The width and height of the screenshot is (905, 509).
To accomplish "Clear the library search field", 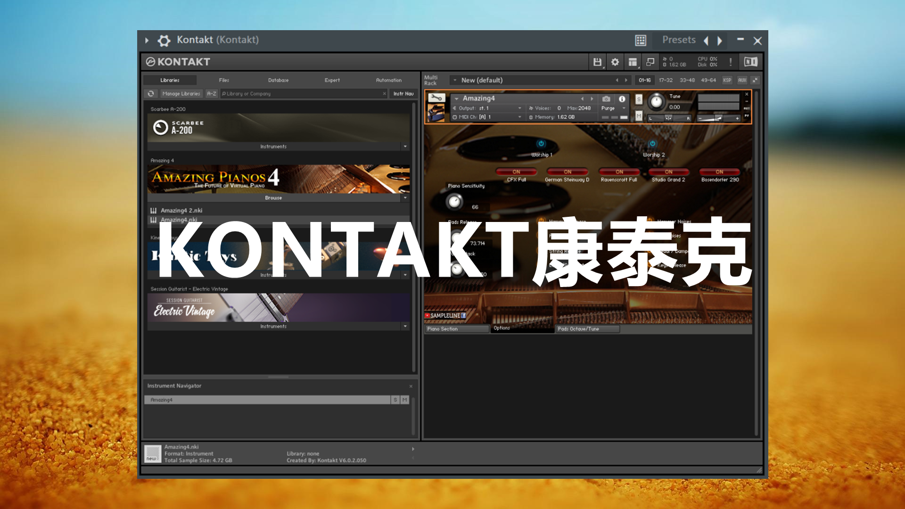I will pyautogui.click(x=384, y=94).
